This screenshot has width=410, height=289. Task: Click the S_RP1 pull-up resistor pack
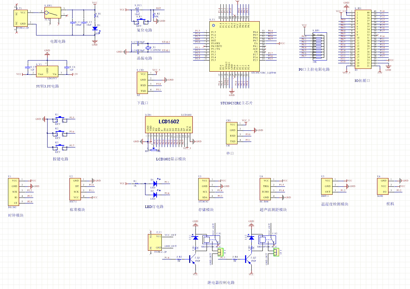coord(320,46)
